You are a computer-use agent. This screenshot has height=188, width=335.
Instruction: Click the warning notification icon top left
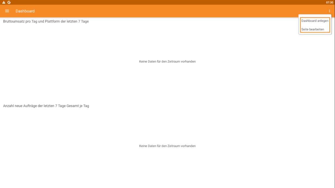point(3,2)
